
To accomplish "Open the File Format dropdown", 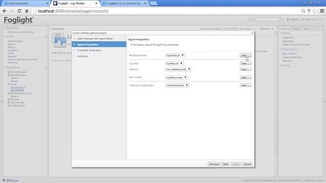I will point(177,77).
